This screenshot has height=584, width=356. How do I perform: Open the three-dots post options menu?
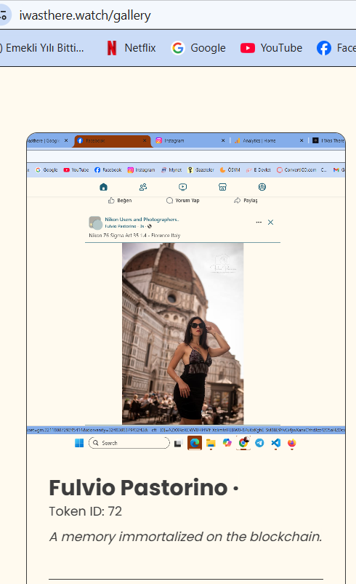[259, 223]
